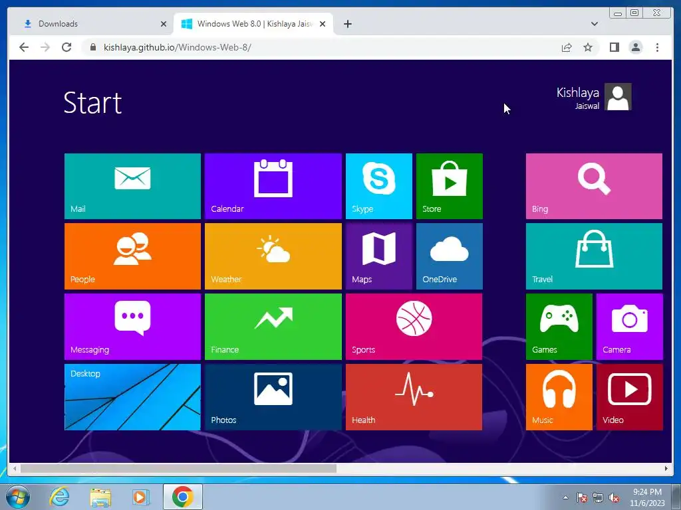
Task: Reload the current page
Action: click(x=67, y=47)
